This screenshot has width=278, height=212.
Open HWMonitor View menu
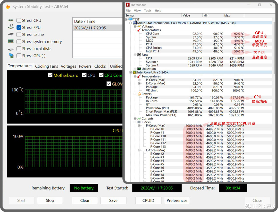137,11
